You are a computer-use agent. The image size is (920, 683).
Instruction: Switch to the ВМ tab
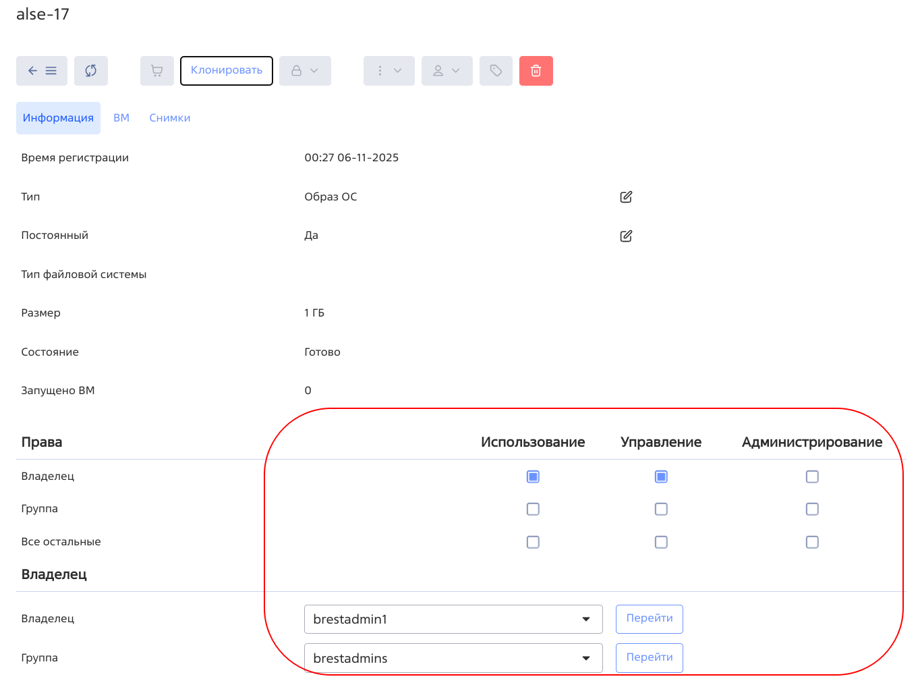pyautogui.click(x=121, y=118)
